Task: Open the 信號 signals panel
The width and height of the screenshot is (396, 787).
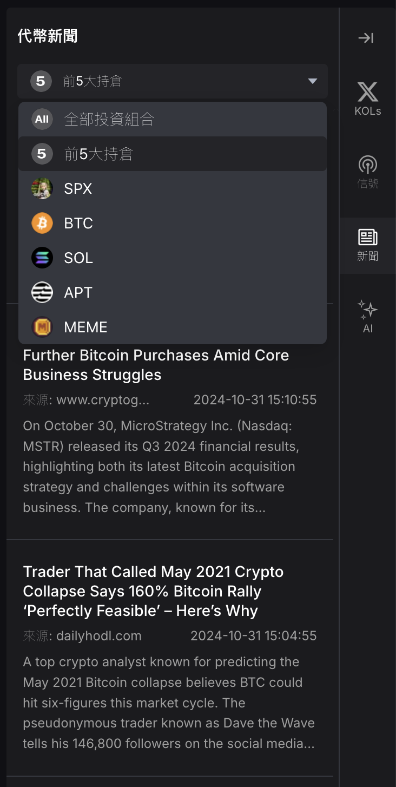Action: (368, 172)
